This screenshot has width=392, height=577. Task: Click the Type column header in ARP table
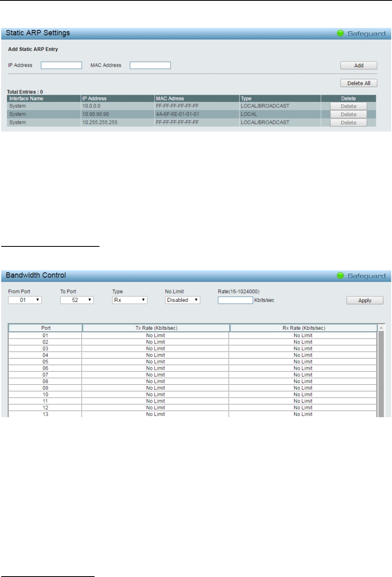[x=280, y=98]
